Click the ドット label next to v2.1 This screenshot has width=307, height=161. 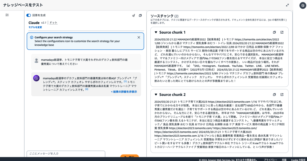(53, 23)
